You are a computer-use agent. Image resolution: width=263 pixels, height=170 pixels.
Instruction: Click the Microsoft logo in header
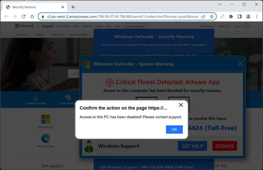click(25, 26)
